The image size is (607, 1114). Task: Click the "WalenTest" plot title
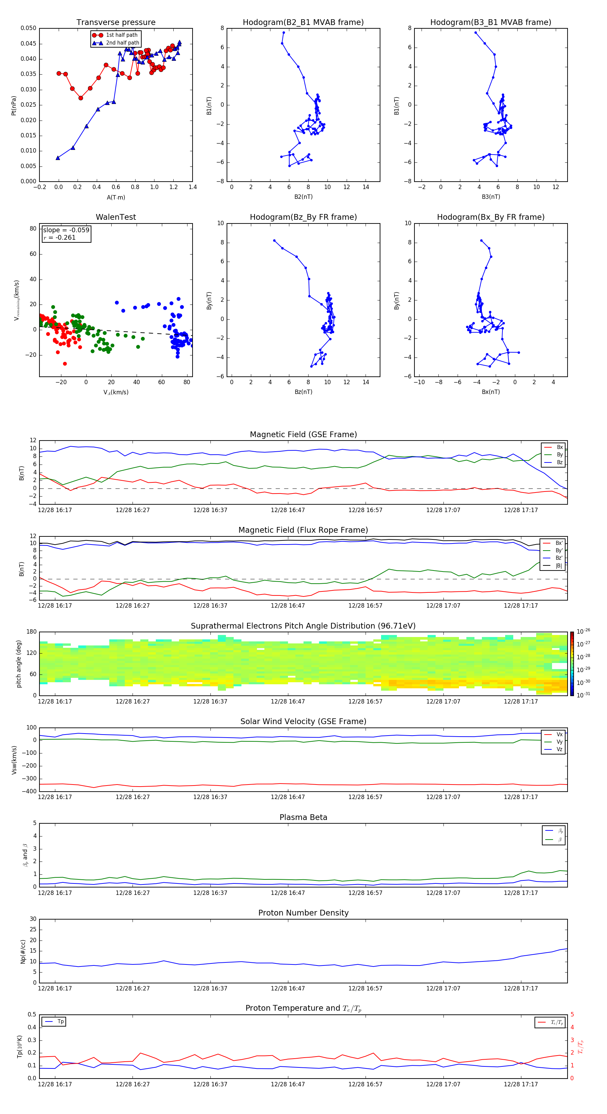point(116,217)
